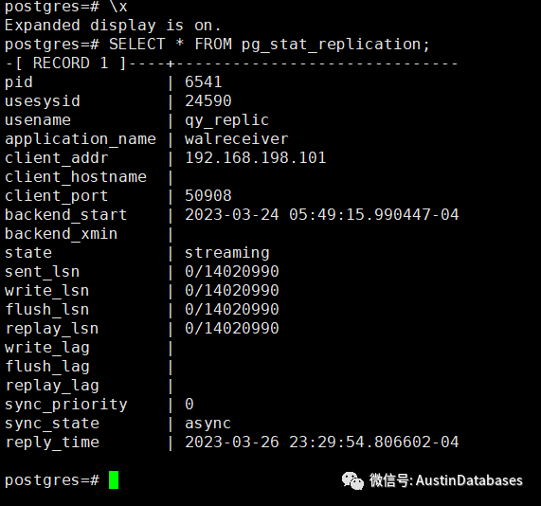Select the write_lsn value 0/14020990
The height and width of the screenshot is (506, 541).
231,291
